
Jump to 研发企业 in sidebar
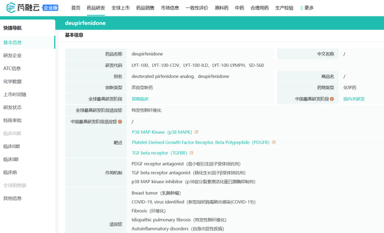[13, 55]
